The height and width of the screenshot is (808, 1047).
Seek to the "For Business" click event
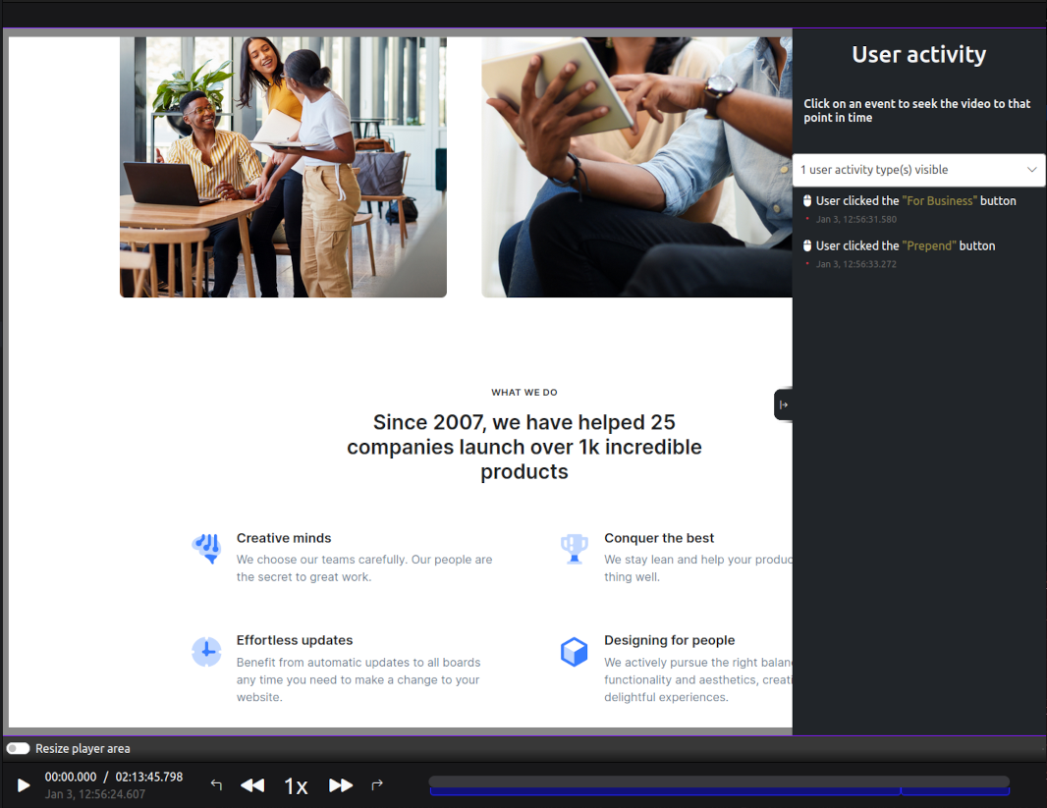click(x=914, y=201)
